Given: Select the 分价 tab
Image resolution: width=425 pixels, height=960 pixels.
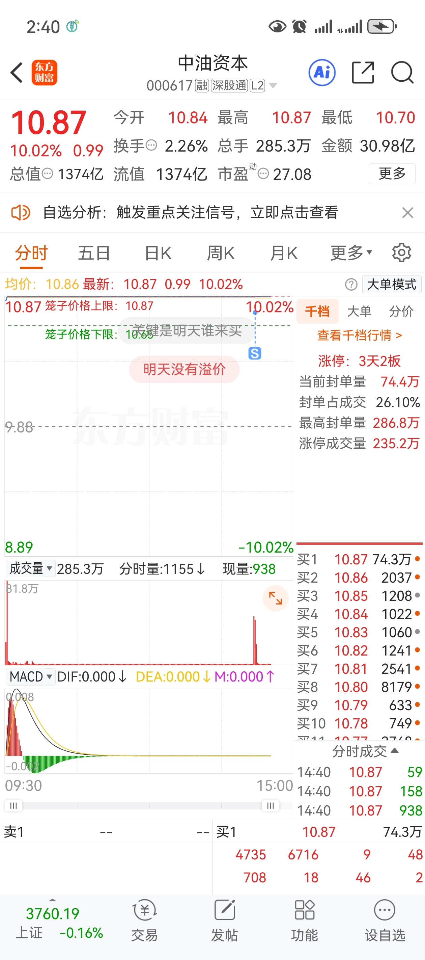Looking at the screenshot, I should 401,311.
